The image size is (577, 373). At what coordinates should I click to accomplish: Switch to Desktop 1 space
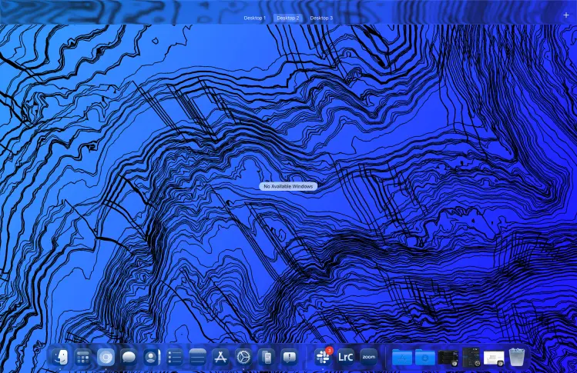point(255,18)
